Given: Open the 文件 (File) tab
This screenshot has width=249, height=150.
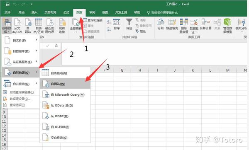Looking at the screenshot, I should coord(7,12).
